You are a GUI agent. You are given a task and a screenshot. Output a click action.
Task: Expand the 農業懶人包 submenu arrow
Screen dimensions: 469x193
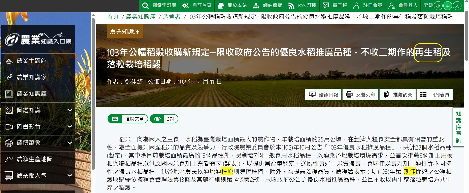click(x=70, y=175)
